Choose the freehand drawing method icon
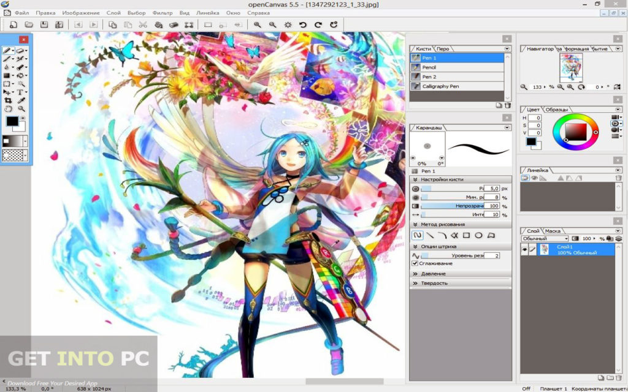Viewport: 628px width, 392px height. [417, 236]
